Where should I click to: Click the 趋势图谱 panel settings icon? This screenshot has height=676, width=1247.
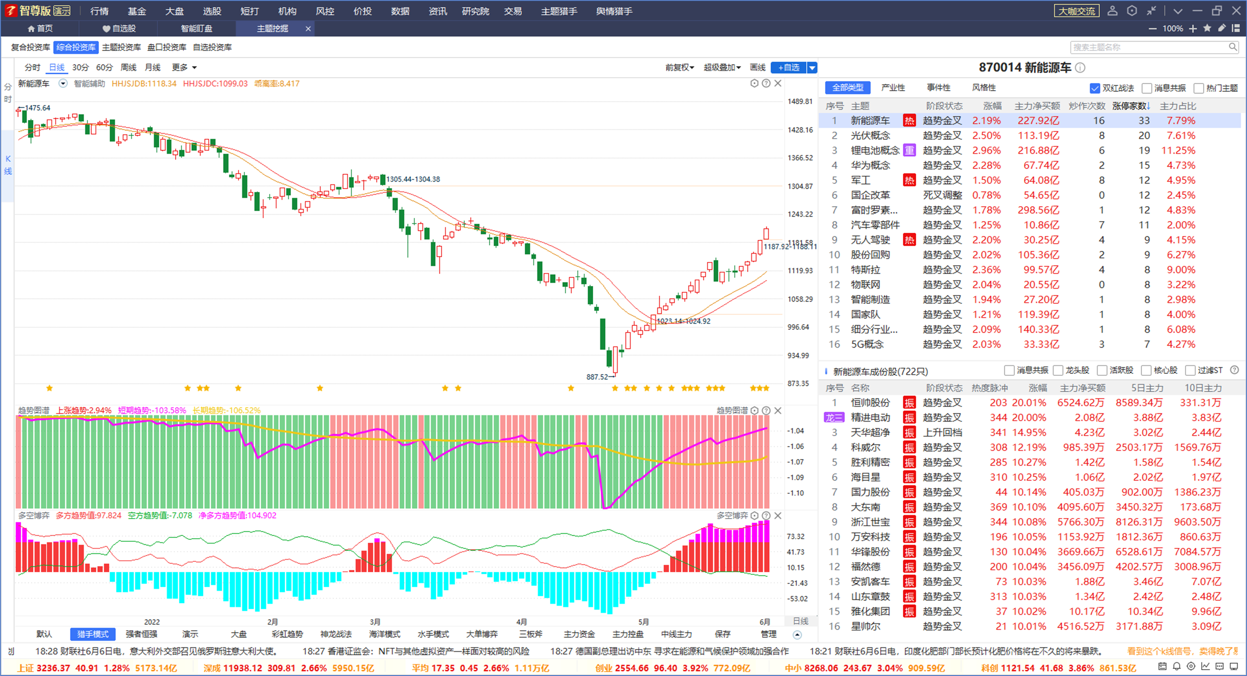754,410
